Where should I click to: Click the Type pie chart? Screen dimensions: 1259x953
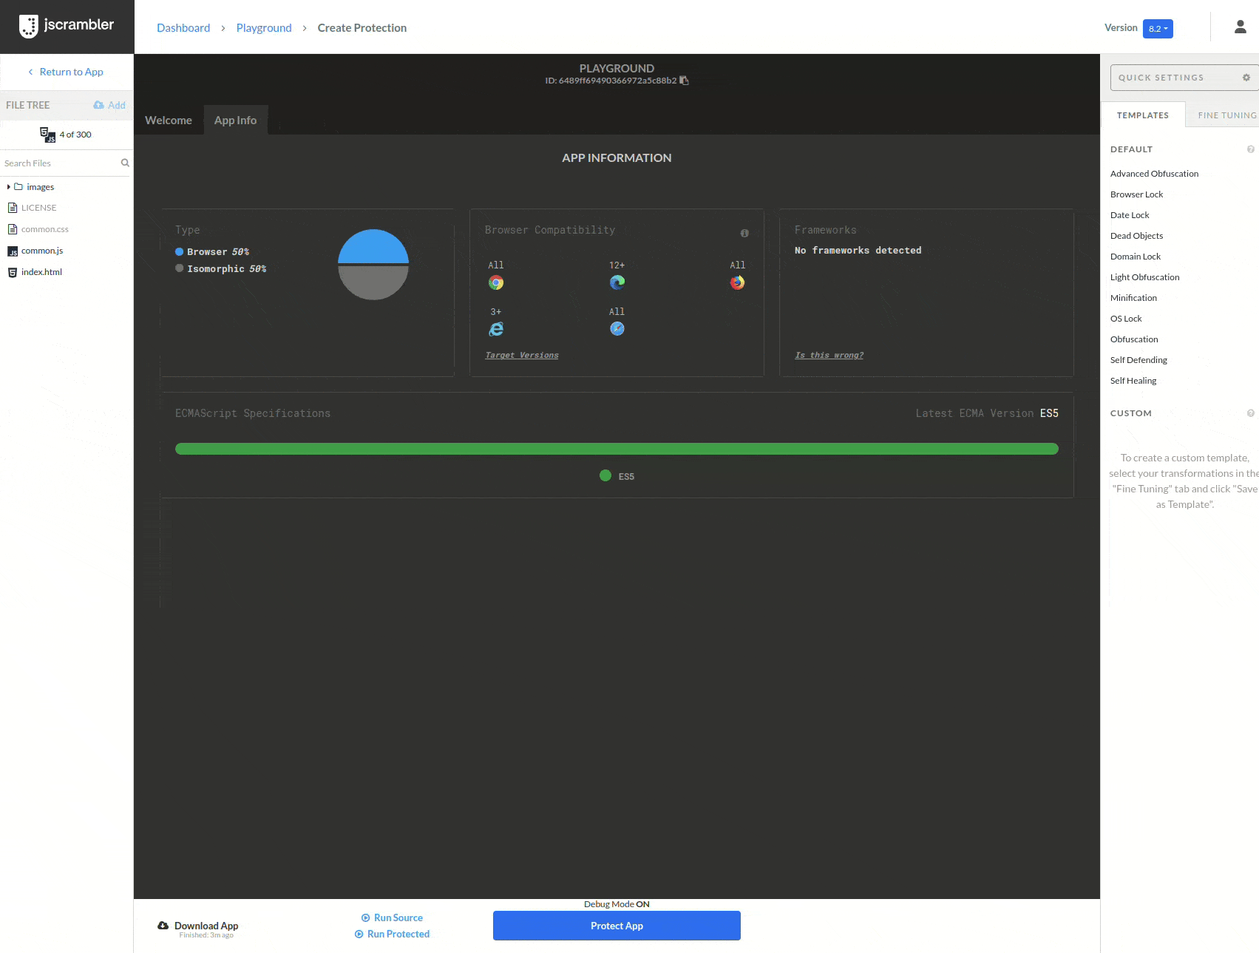coord(373,265)
